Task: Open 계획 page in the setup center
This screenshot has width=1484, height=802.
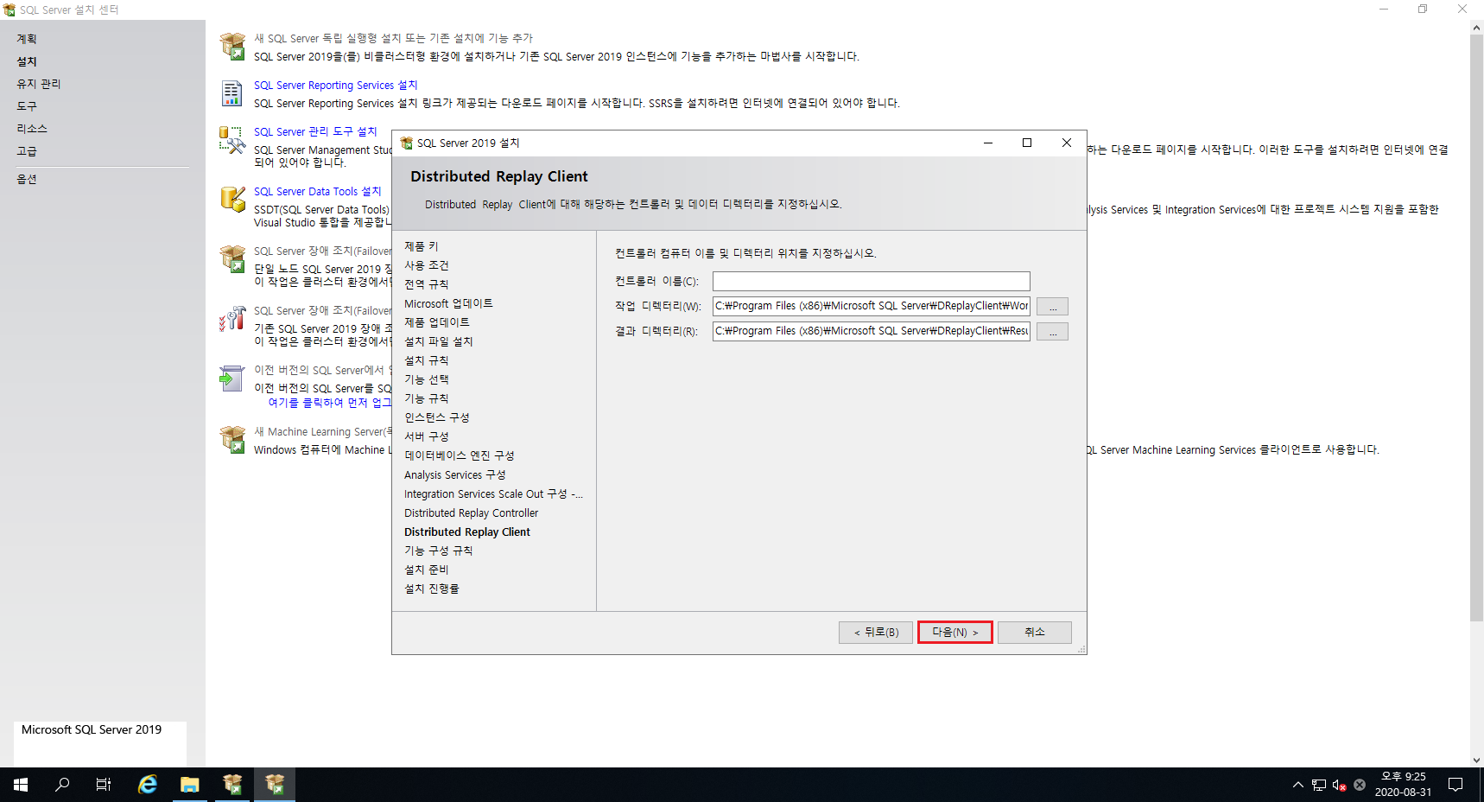Action: (x=27, y=39)
